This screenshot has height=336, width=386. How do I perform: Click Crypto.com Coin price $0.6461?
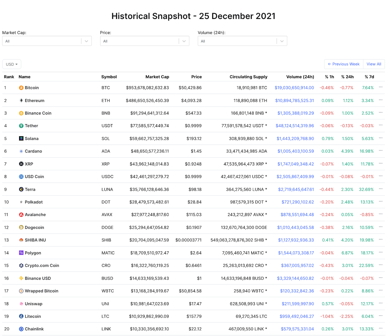(194, 265)
